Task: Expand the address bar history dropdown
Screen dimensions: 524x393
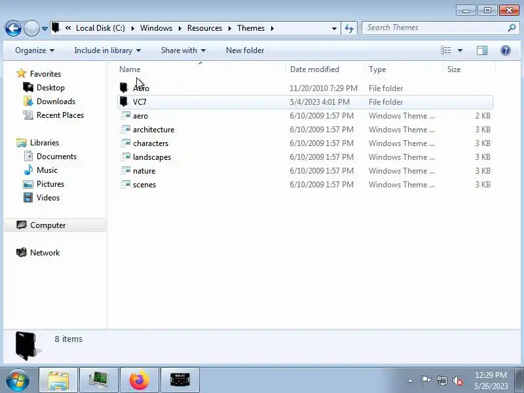Action: pyautogui.click(x=334, y=28)
